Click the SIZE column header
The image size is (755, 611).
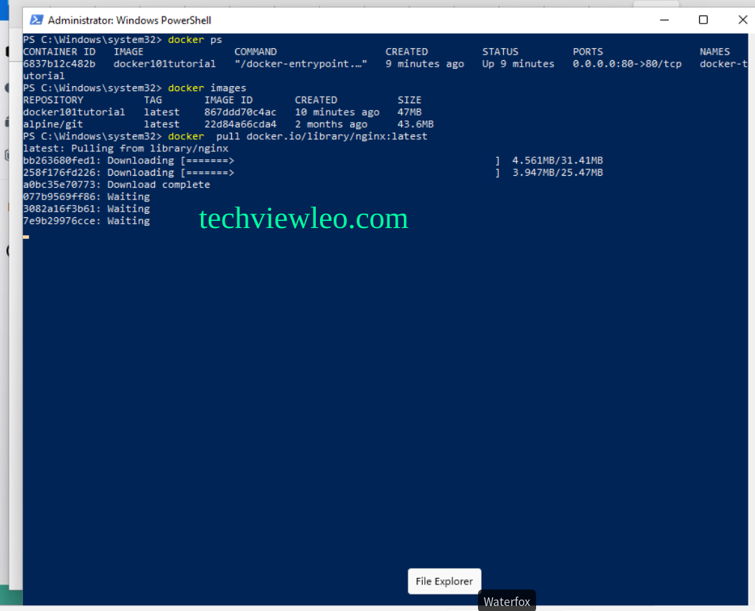point(409,100)
